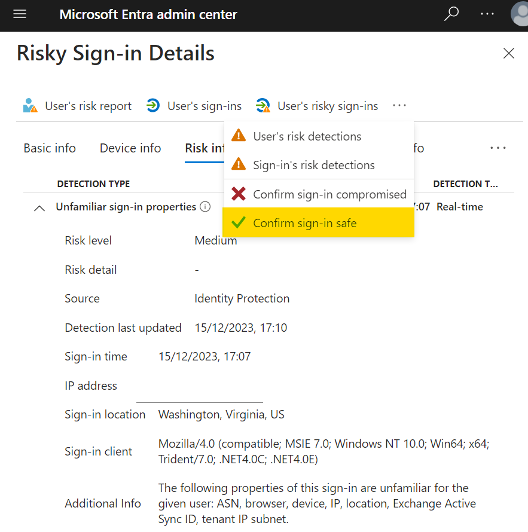
Task: Open the top bar ellipsis menu
Action: click(487, 14)
